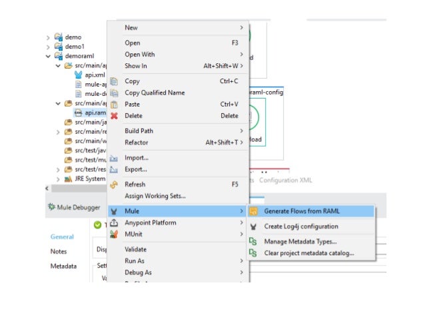Click the red Delete X icon

pos(114,116)
